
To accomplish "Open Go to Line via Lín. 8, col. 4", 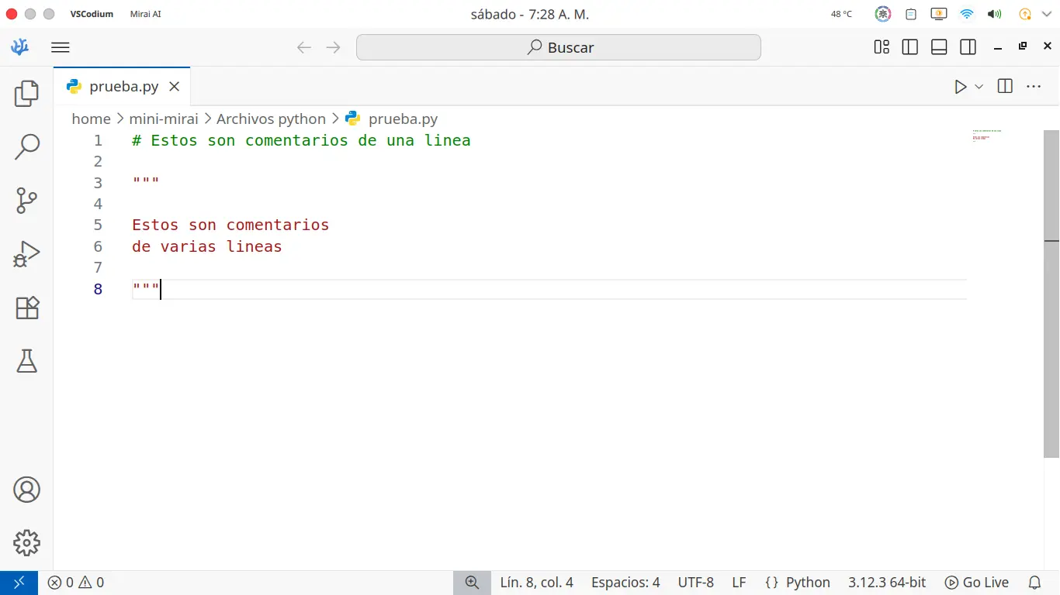I will (x=537, y=583).
